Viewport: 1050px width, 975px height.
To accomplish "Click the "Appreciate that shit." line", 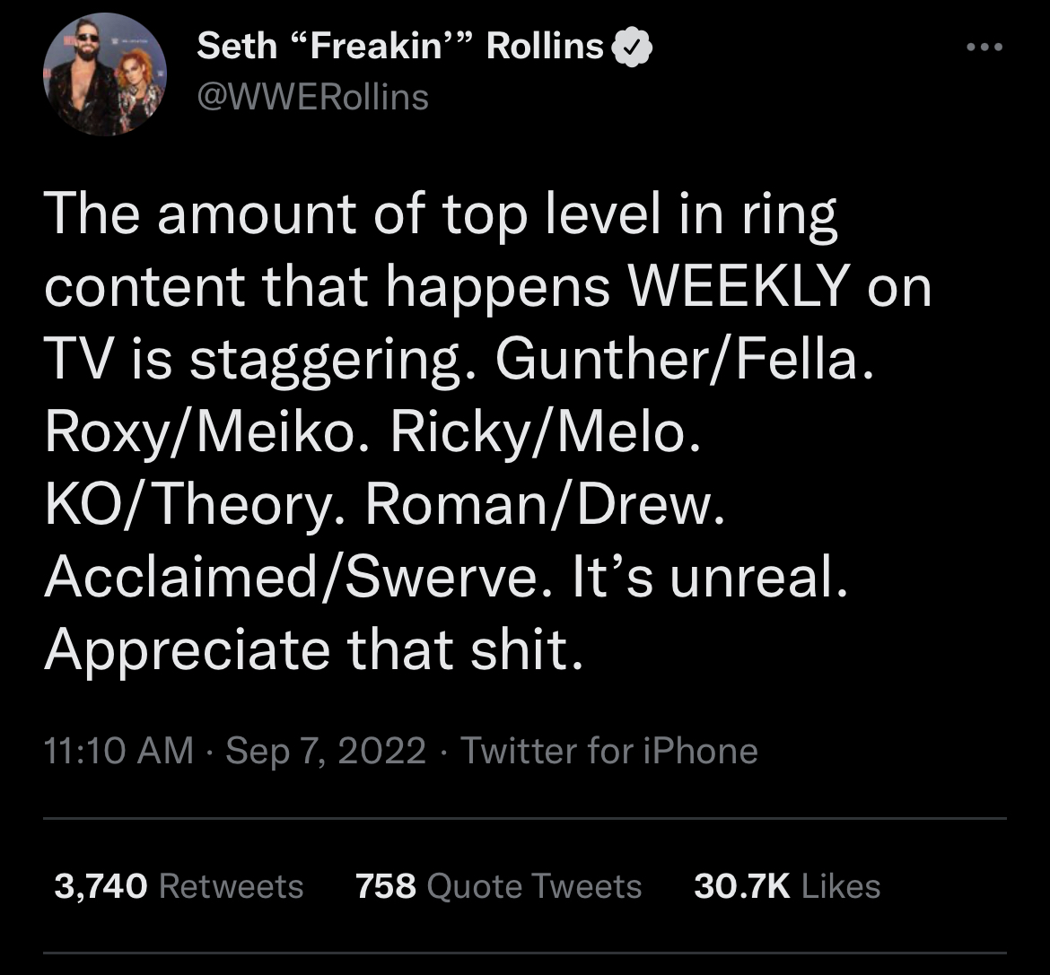I will point(314,650).
